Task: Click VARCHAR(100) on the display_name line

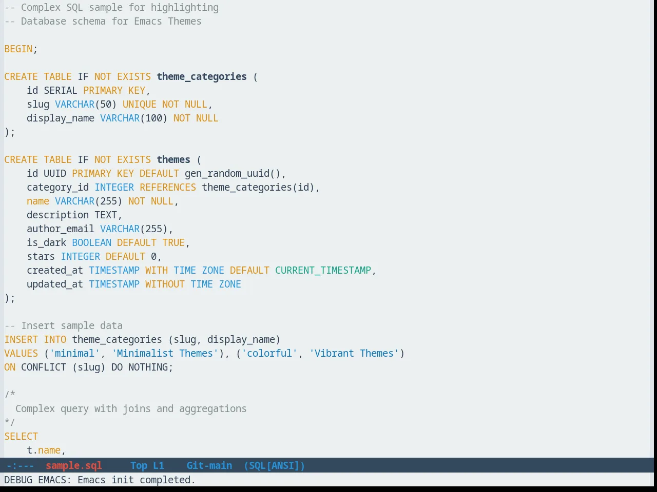Action: coord(134,118)
